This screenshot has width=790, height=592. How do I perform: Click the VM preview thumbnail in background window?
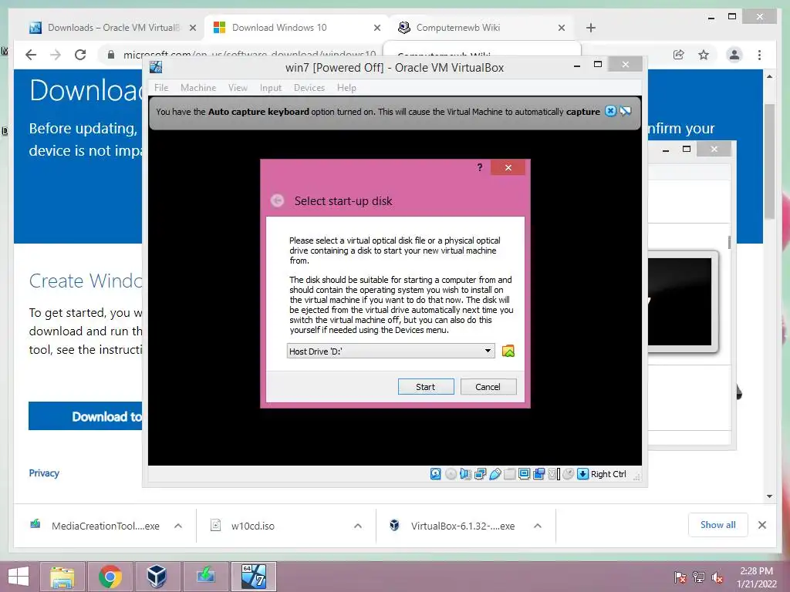point(679,301)
